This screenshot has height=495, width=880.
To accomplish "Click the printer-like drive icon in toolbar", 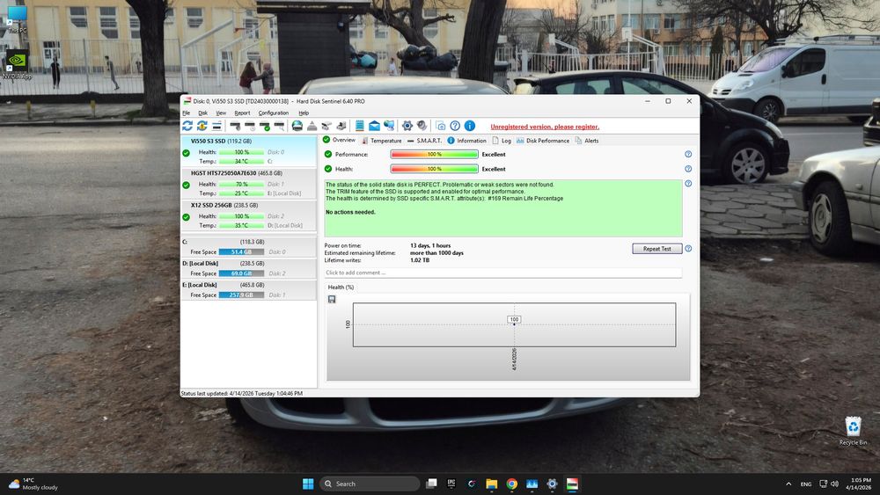I will click(341, 126).
